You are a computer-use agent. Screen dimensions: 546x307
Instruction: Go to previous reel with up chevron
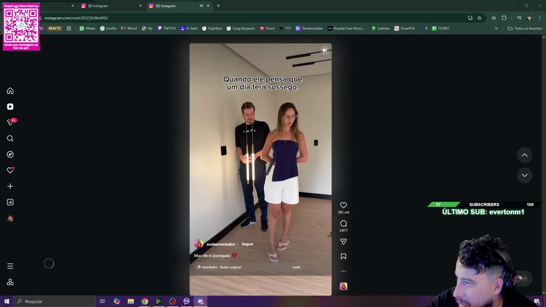tap(525, 155)
